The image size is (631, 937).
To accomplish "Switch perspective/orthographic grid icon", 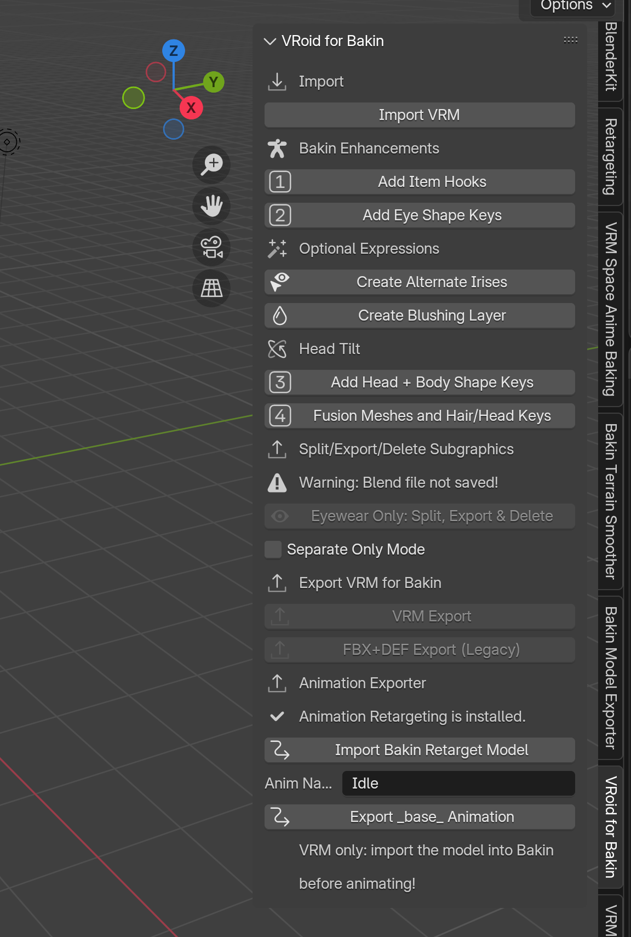I will click(x=211, y=288).
